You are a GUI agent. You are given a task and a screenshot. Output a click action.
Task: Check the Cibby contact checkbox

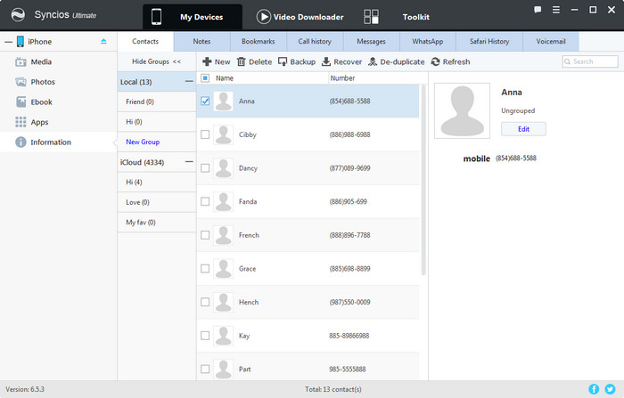coord(205,134)
